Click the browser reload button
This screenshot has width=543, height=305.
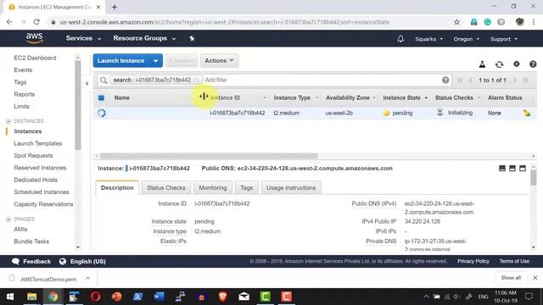click(36, 22)
